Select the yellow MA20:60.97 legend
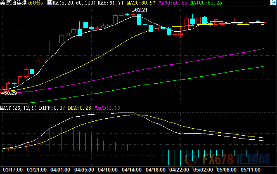The height and width of the screenshot is (174, 277). coord(142,3)
